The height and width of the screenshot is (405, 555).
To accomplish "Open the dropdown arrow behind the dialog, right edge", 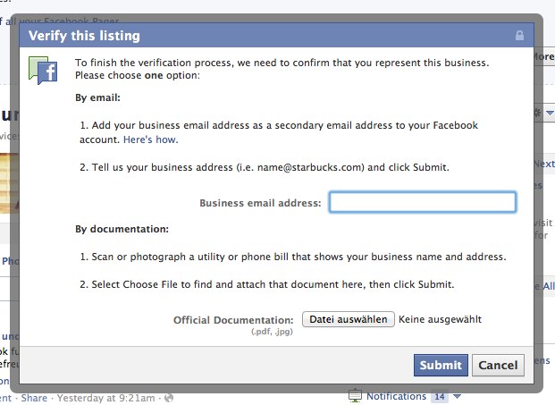I will point(550,113).
